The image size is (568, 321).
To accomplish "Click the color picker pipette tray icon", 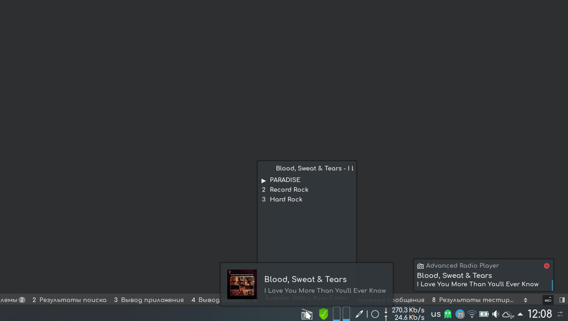I will [359, 314].
